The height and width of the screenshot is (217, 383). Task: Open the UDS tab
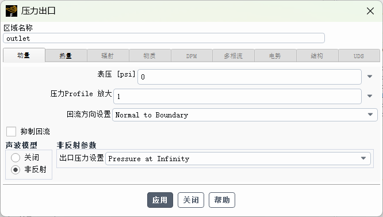coord(359,56)
